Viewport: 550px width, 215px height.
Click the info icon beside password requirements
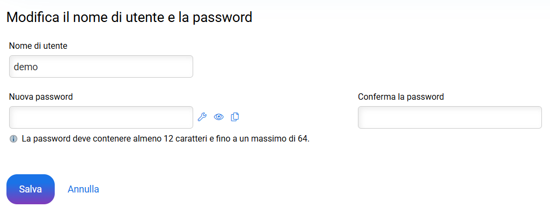coord(13,139)
